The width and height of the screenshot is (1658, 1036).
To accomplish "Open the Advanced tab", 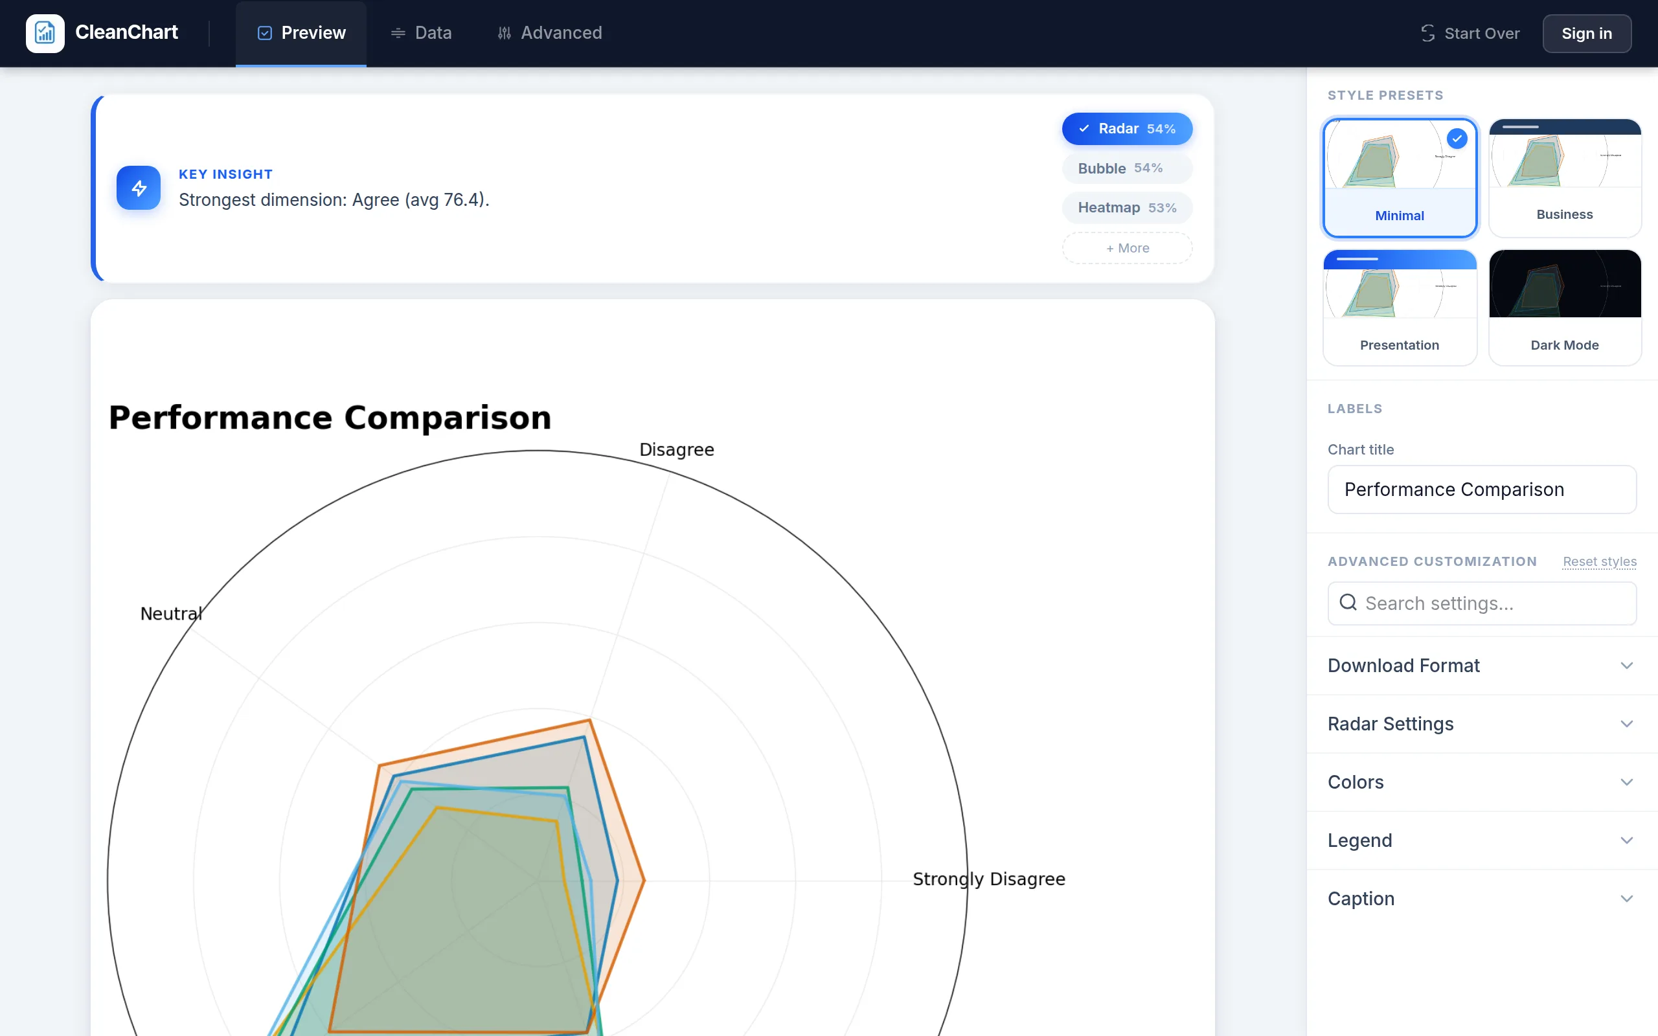I will click(x=549, y=33).
